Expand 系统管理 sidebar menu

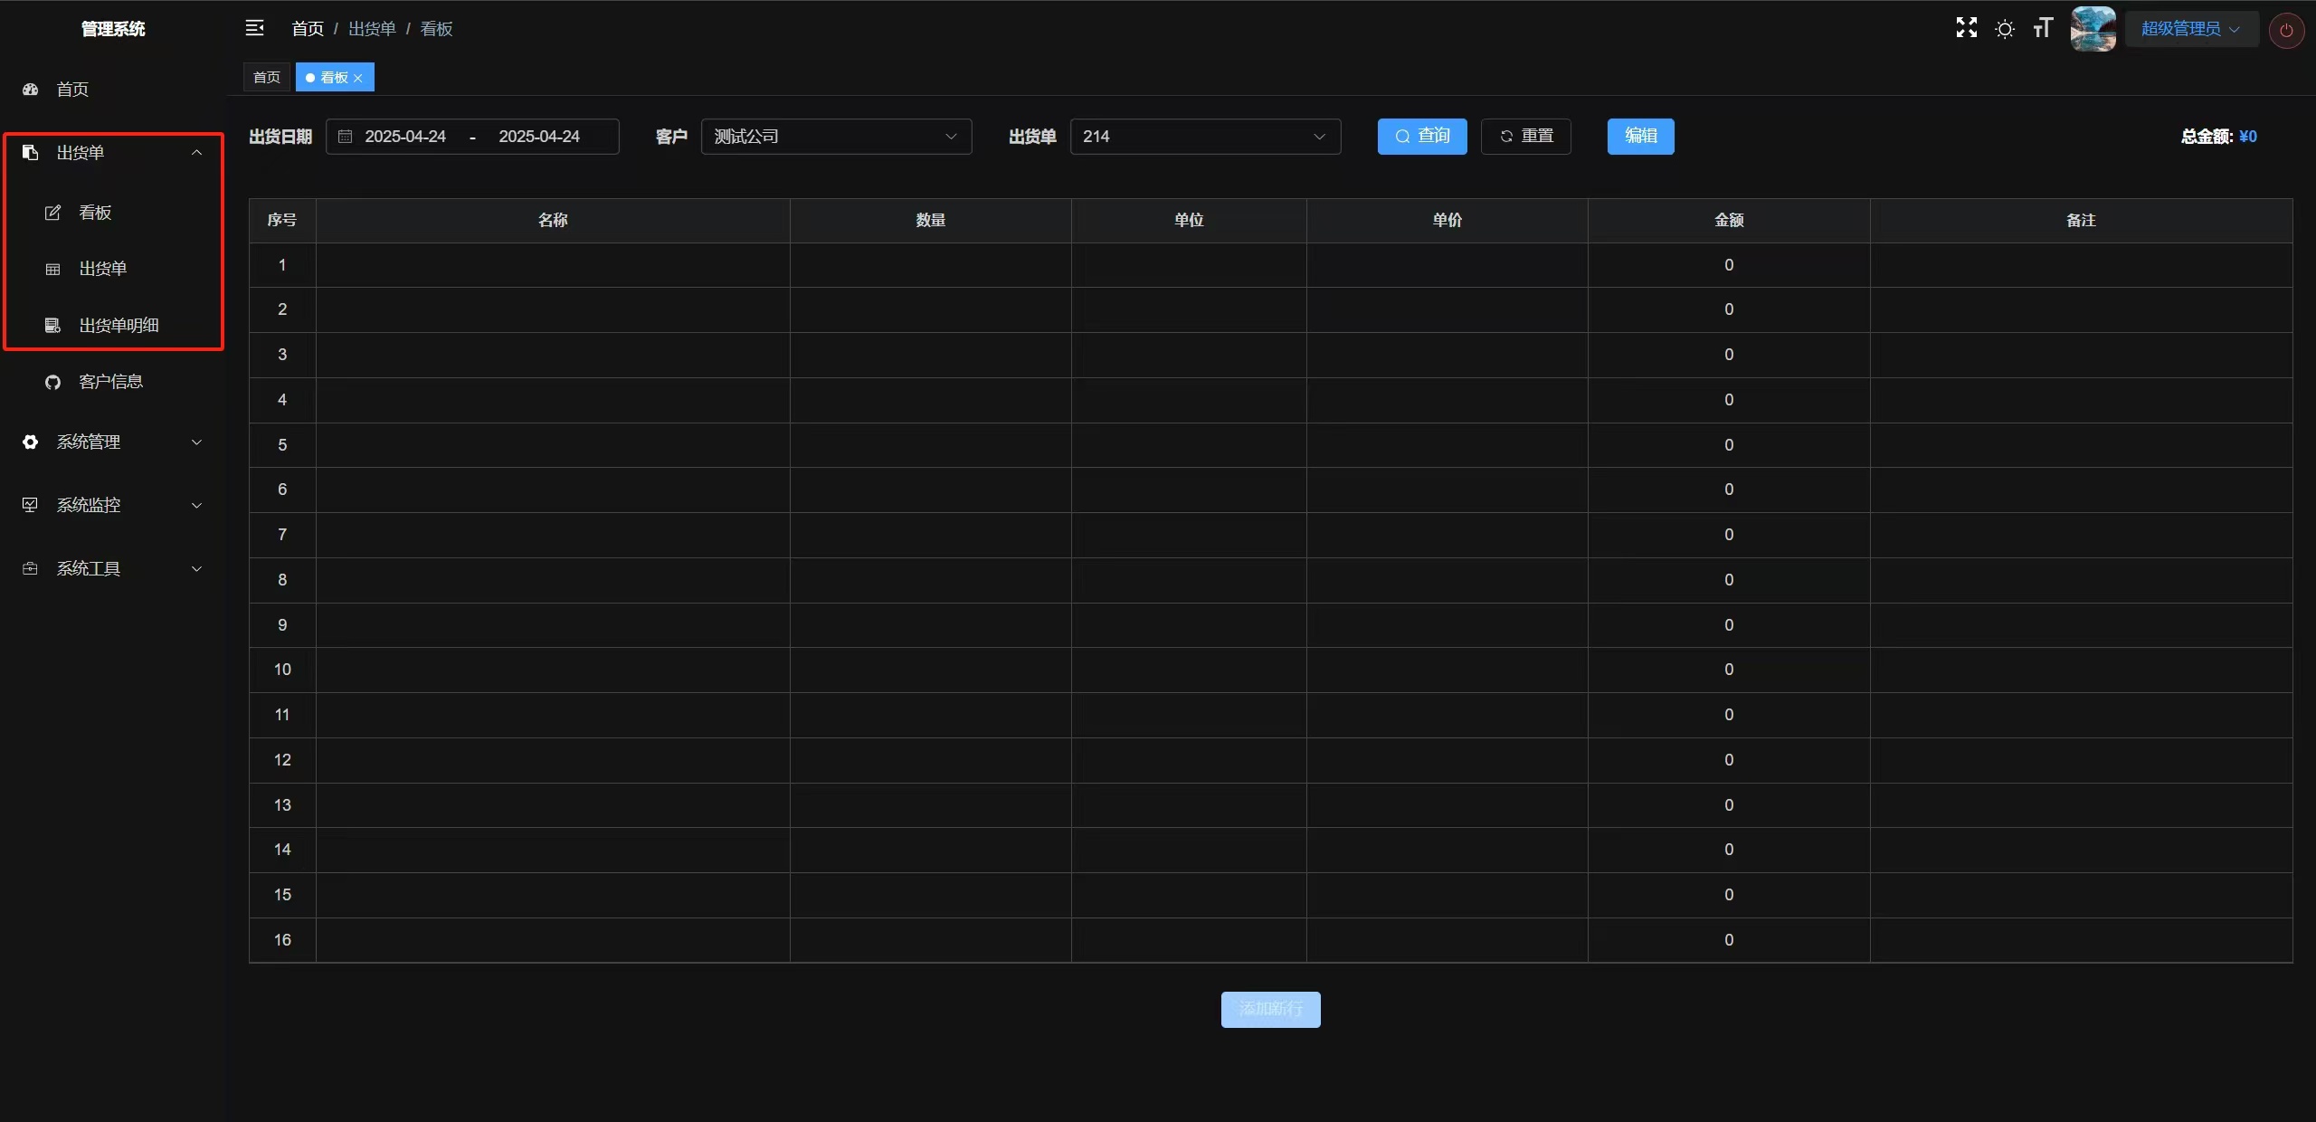tap(113, 442)
